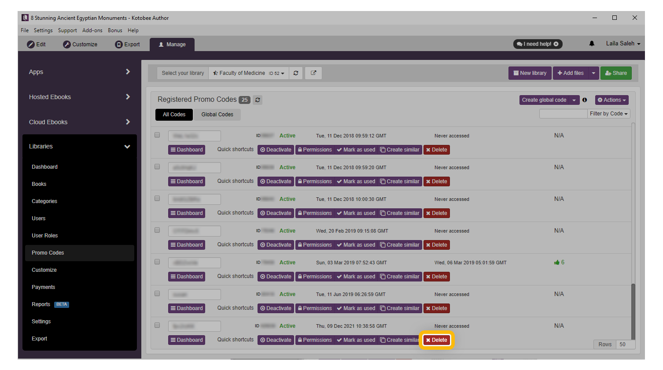Viewport: 663px width, 370px height.
Task: Switch to the Global Codes tab
Action: point(217,115)
